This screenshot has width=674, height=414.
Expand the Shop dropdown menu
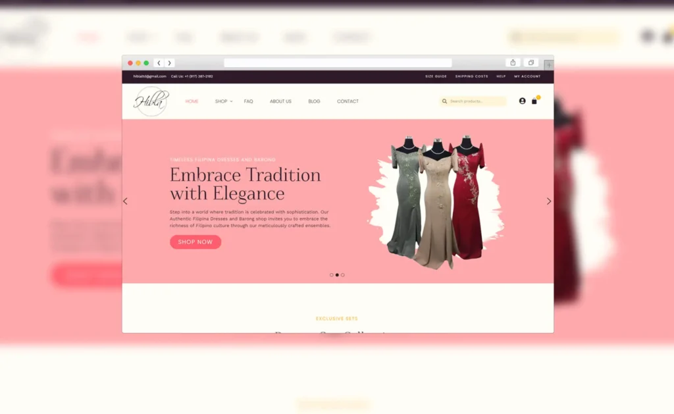224,101
